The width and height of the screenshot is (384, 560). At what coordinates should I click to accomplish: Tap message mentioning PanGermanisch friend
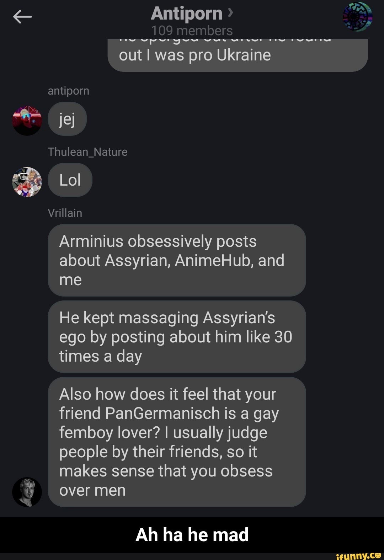pyautogui.click(x=177, y=442)
